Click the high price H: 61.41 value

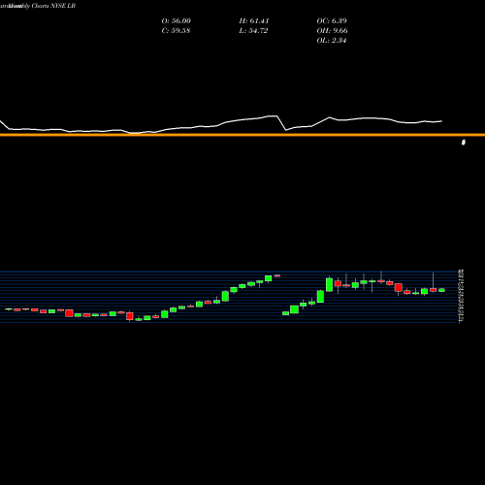click(x=254, y=21)
